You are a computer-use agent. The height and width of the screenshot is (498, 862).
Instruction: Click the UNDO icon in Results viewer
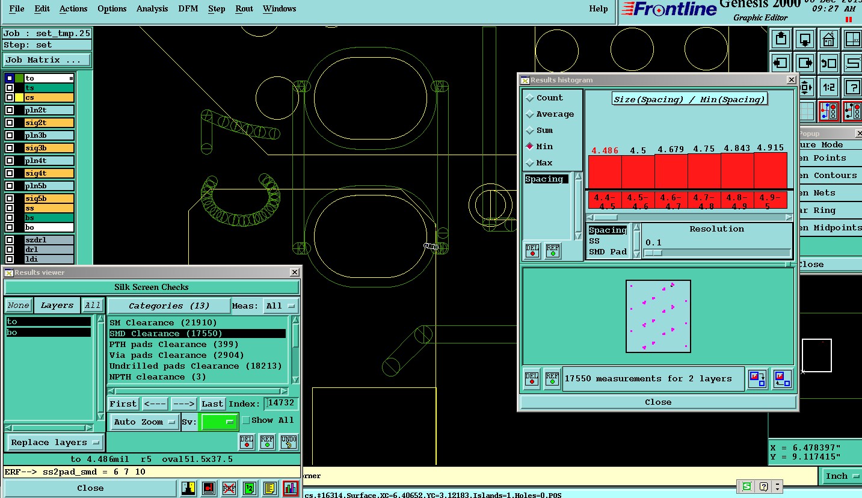pos(289,442)
